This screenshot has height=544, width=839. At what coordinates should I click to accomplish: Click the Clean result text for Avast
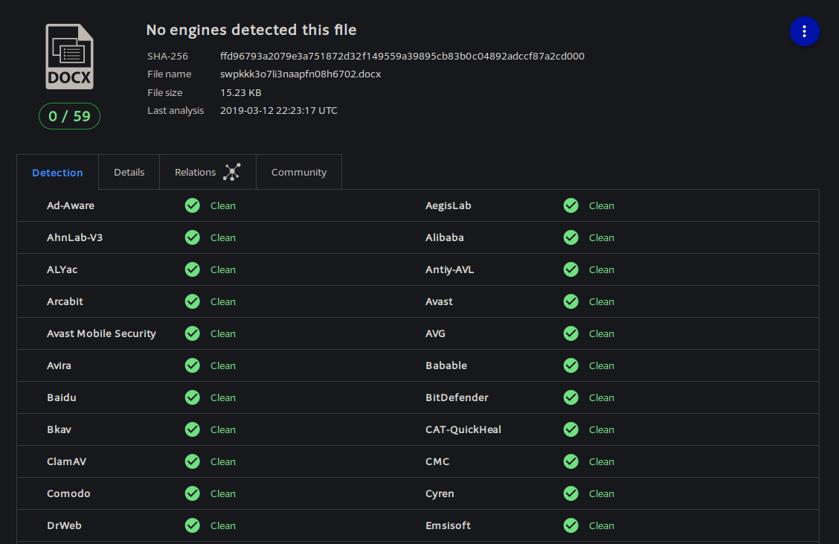point(602,301)
